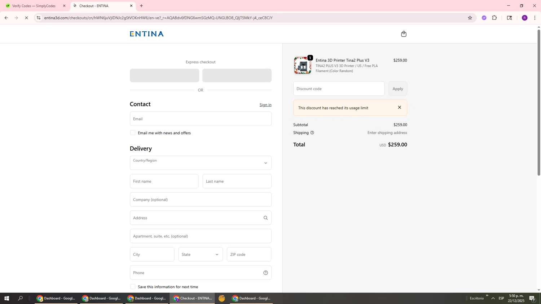Click the purple extension icon in toolbar
This screenshot has height=304, width=541.
pos(484,18)
